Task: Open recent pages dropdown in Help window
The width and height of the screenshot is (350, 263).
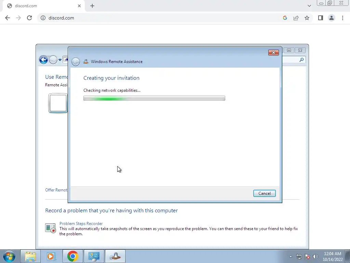Action: 60,60
